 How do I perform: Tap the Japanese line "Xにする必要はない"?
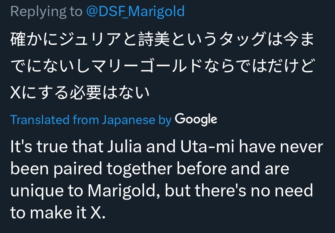pyautogui.click(x=80, y=92)
